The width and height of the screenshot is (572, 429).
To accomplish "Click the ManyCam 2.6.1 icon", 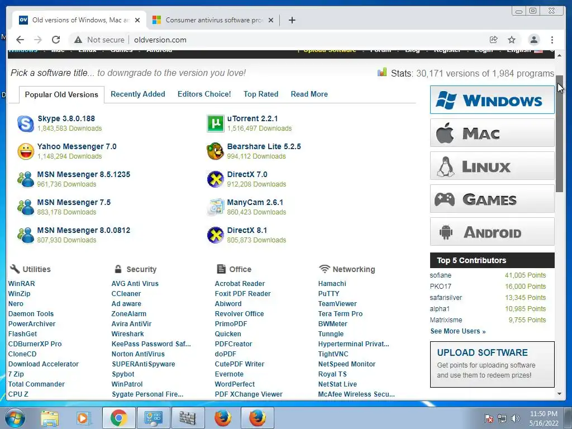I will coord(215,207).
